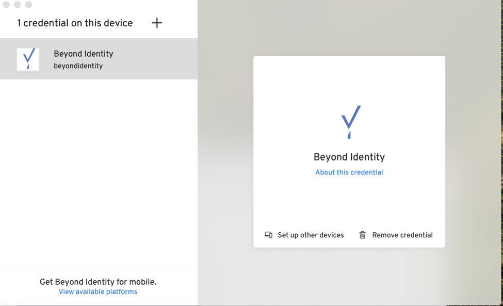This screenshot has height=306, width=503.
Task: Click the gray background above the credential card
Action: [349, 28]
